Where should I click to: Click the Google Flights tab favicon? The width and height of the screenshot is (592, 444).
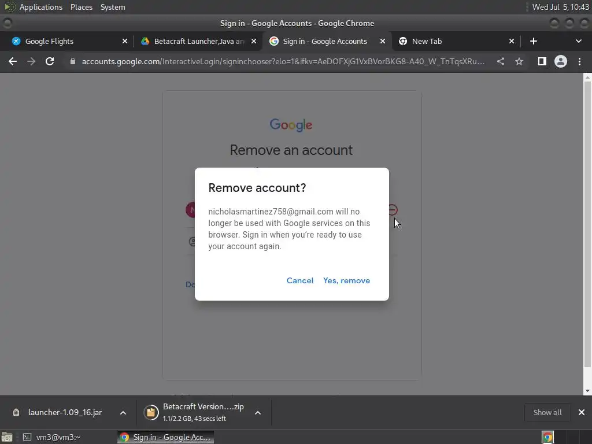pyautogui.click(x=16, y=41)
